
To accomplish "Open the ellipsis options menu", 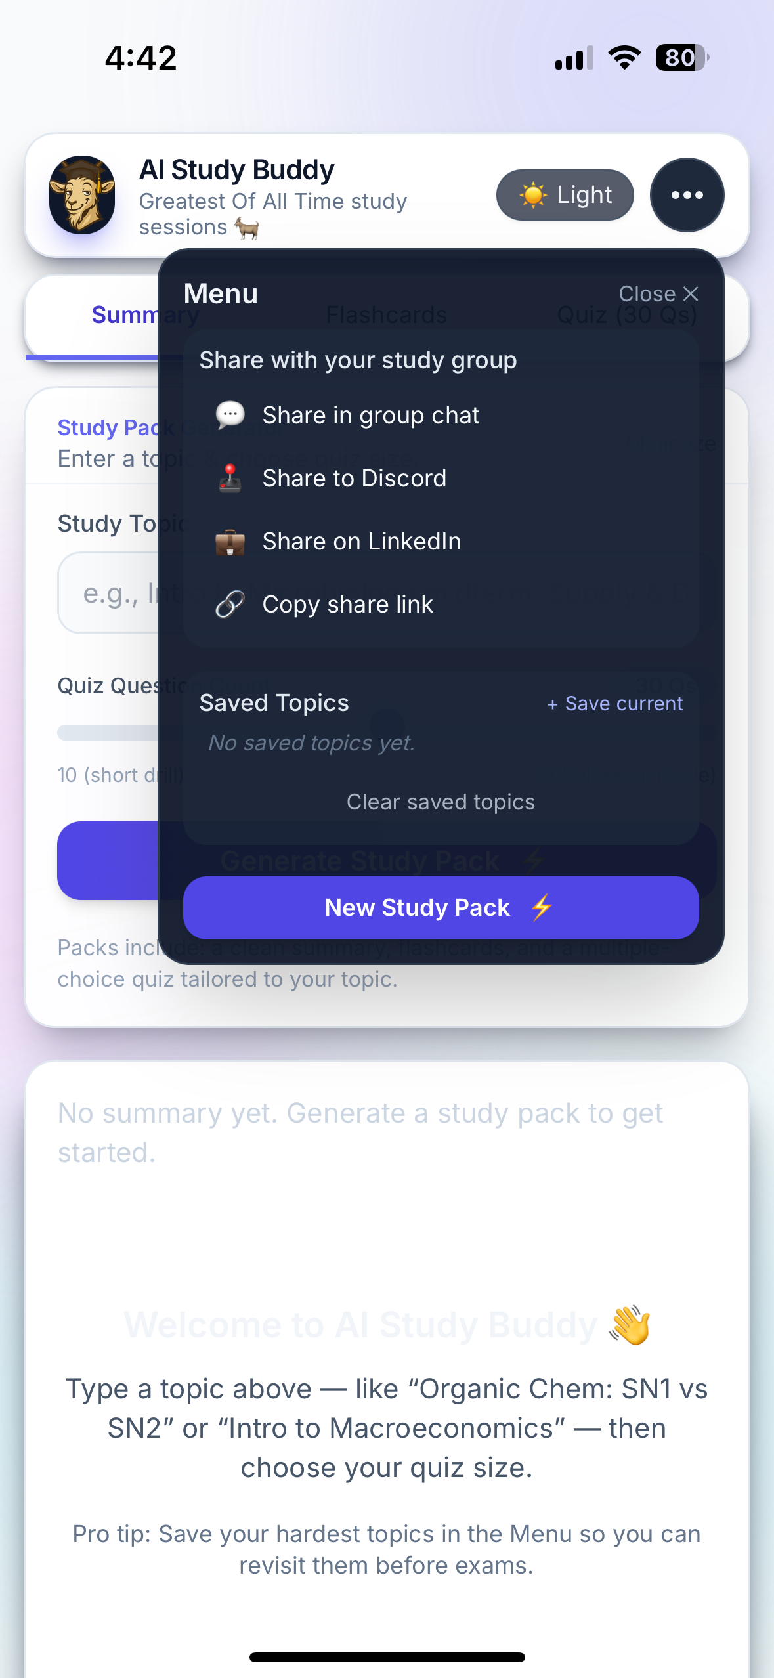I will tap(686, 194).
